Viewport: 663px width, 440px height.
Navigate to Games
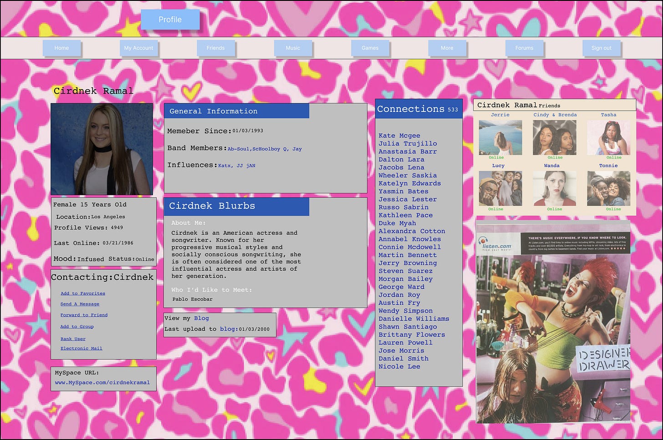tap(370, 48)
